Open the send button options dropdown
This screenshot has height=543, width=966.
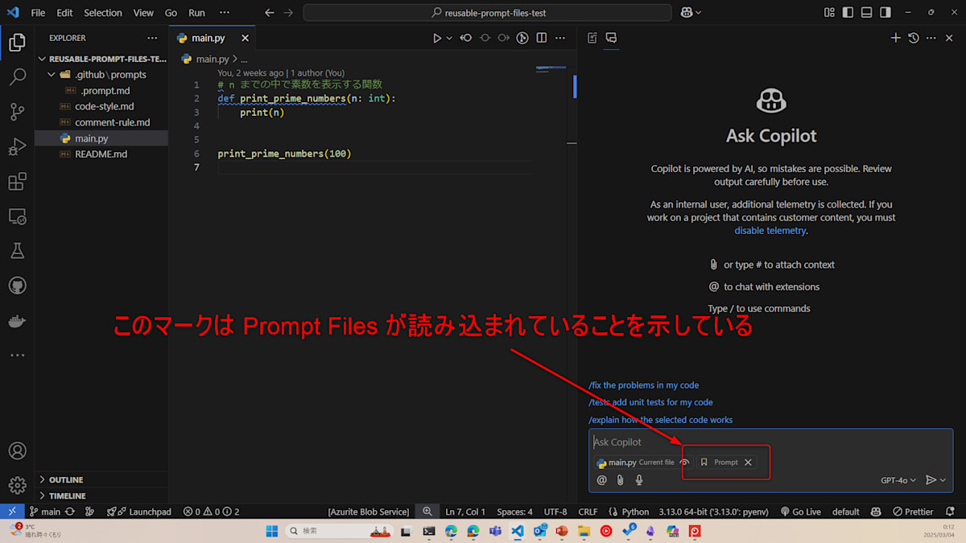click(943, 480)
